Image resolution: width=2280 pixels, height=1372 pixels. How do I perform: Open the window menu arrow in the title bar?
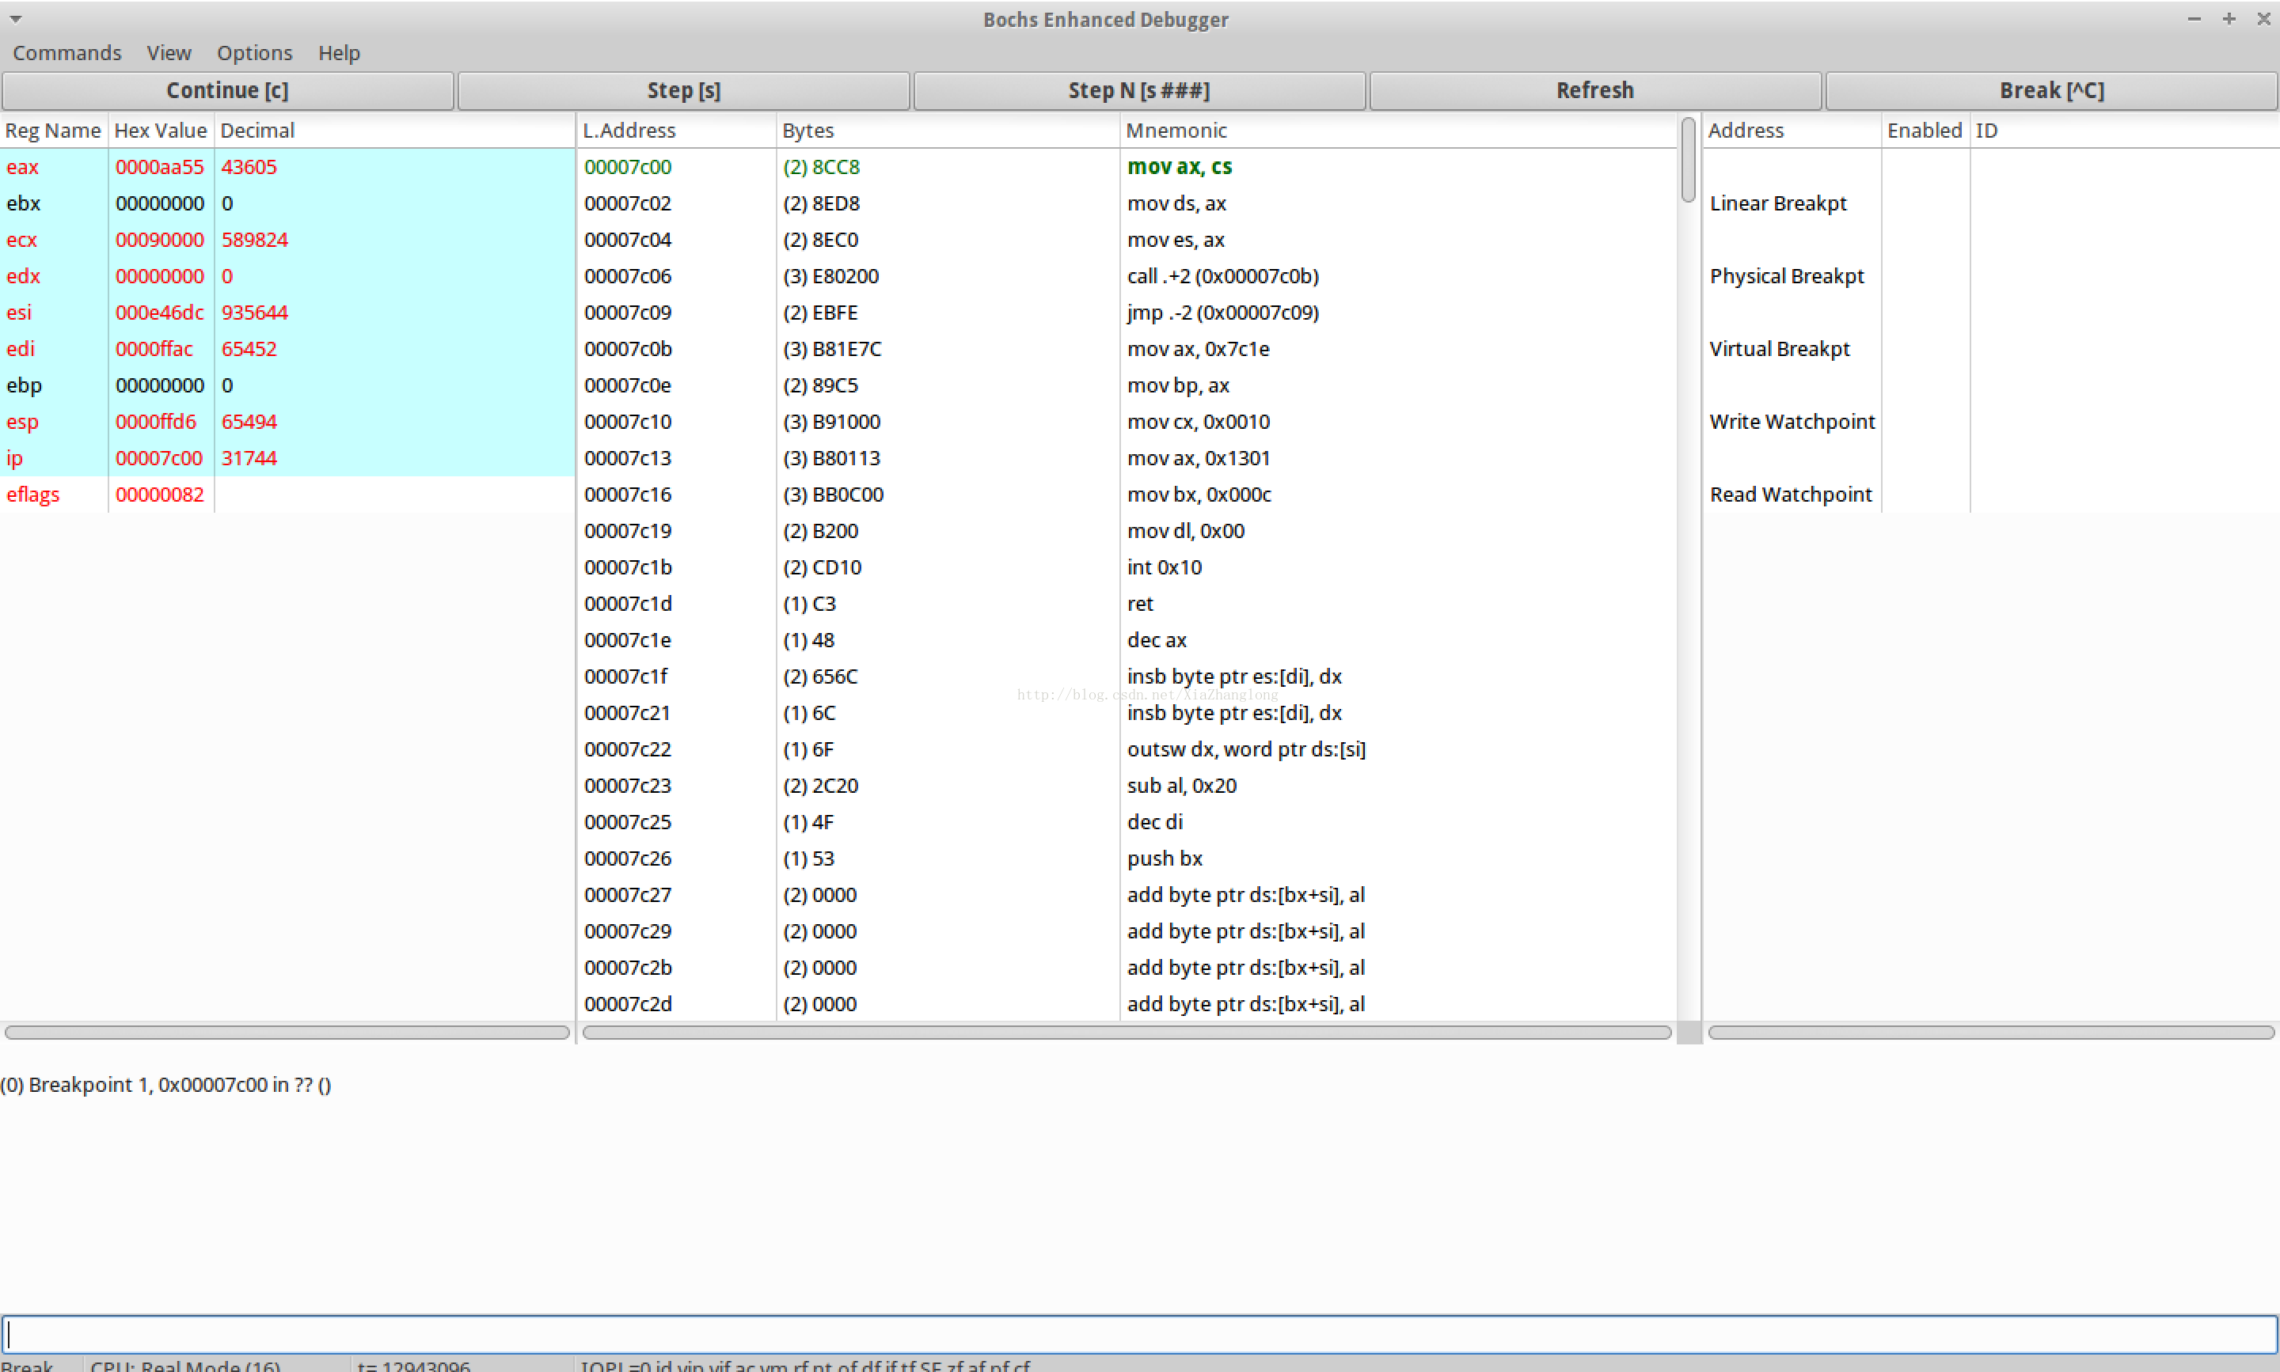tap(16, 18)
